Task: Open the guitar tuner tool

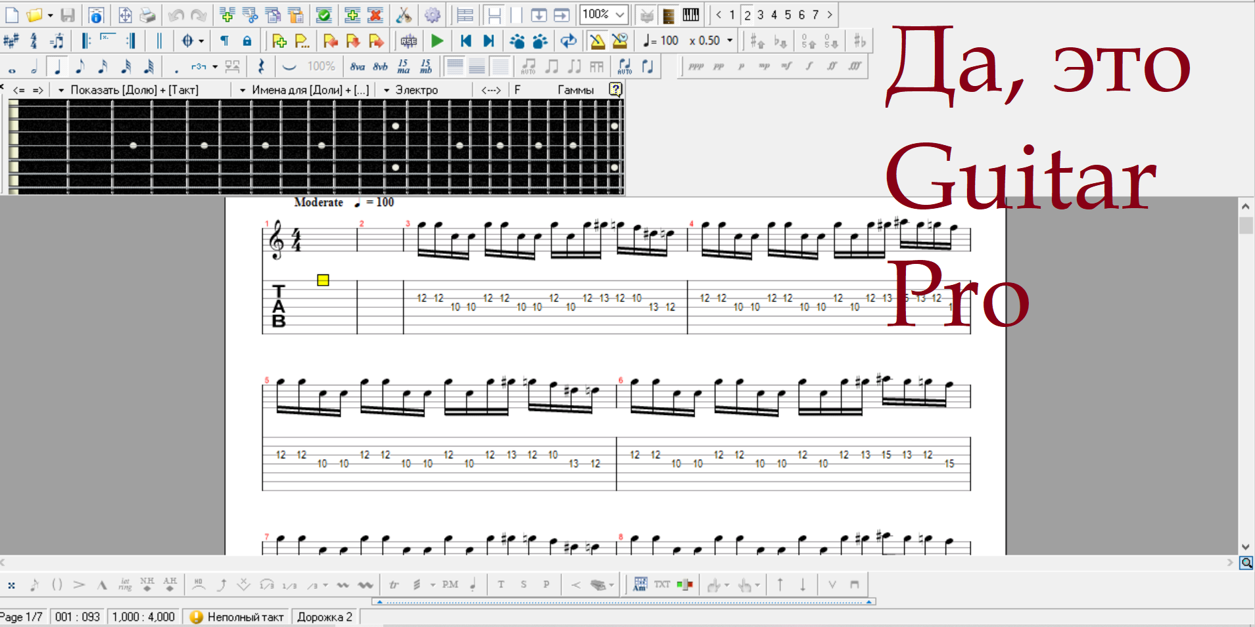Action: [x=404, y=14]
